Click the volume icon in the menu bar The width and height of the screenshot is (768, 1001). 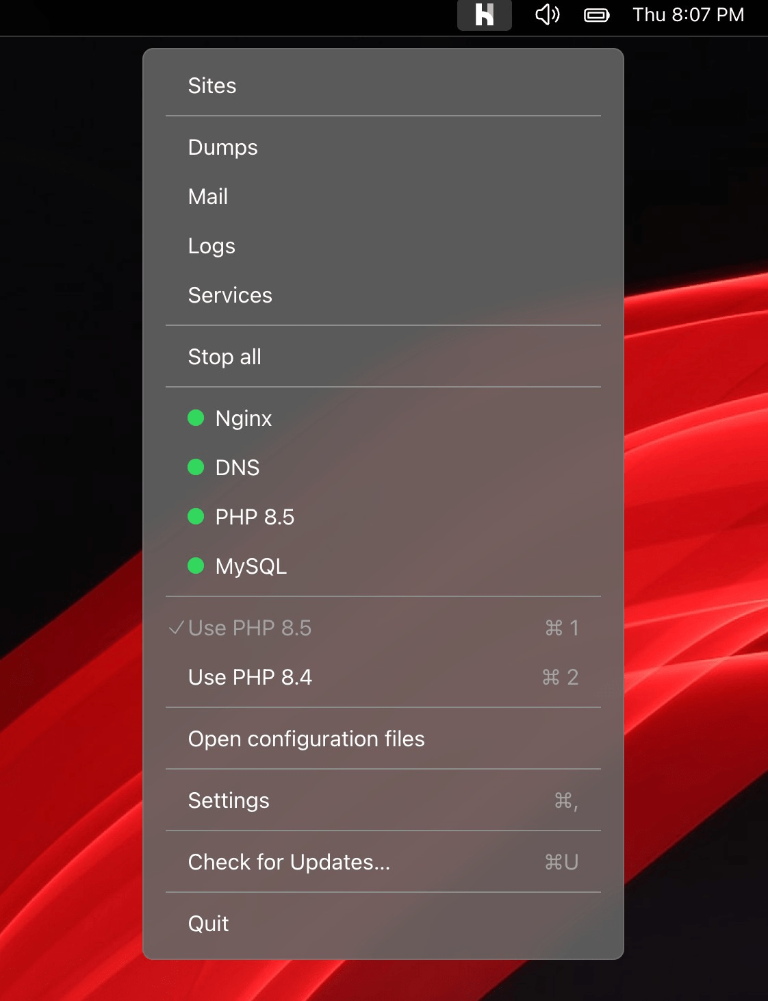pos(546,14)
